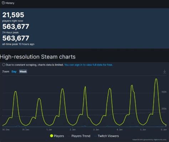Click the 'all-time peak 10 hours ago' text
Screen dimensions: 169x142
coord(18,44)
